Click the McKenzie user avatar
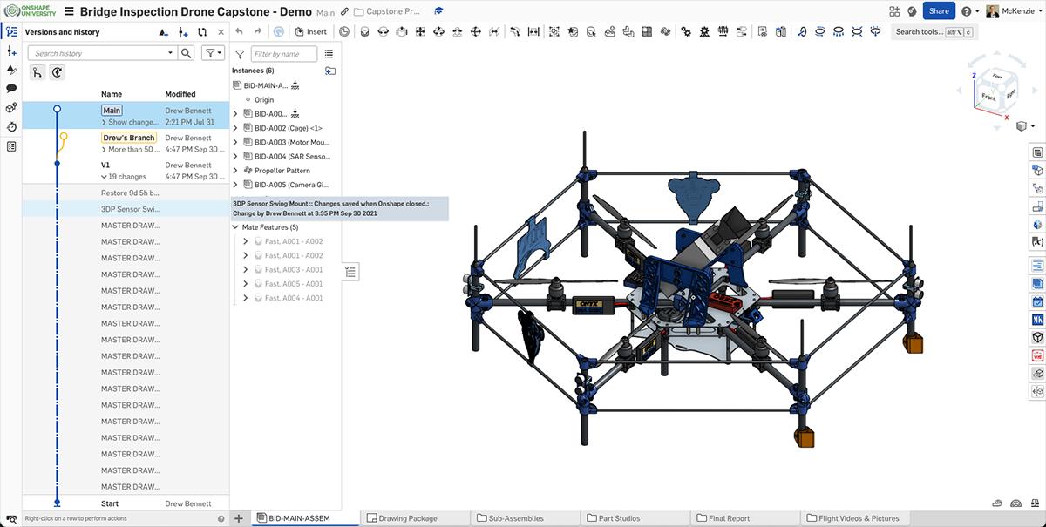1046x527 pixels. 992,10
